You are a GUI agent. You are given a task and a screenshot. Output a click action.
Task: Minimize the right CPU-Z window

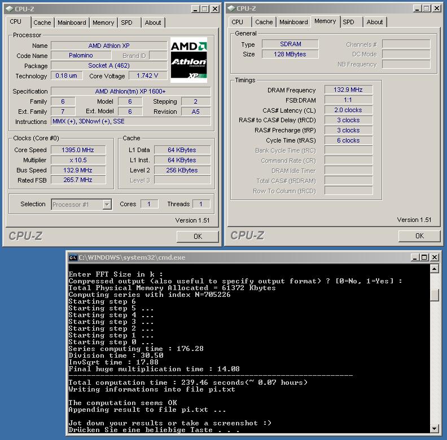click(x=417, y=8)
